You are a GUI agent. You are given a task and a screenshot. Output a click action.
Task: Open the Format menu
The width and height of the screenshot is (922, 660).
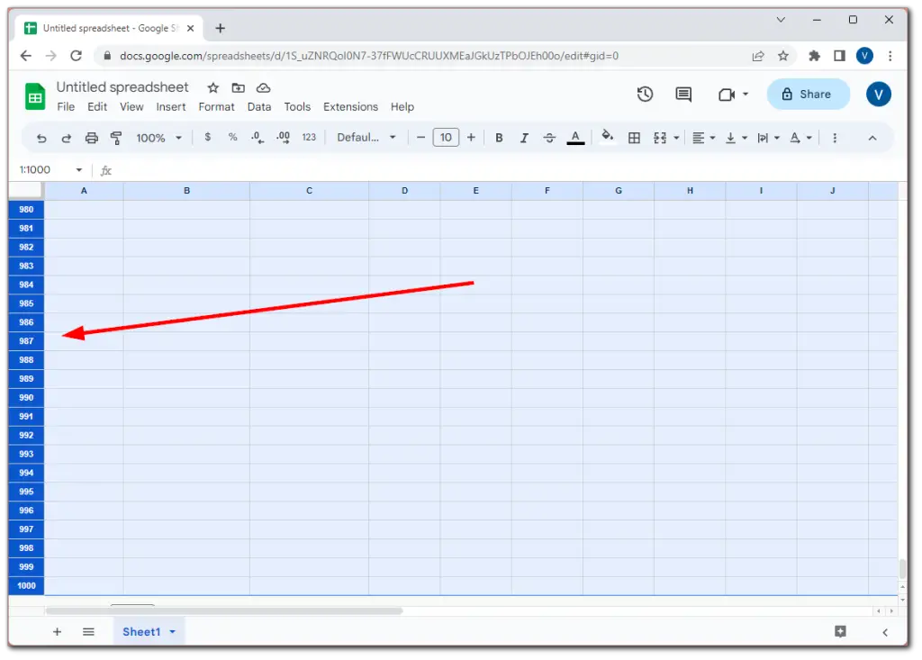(216, 106)
